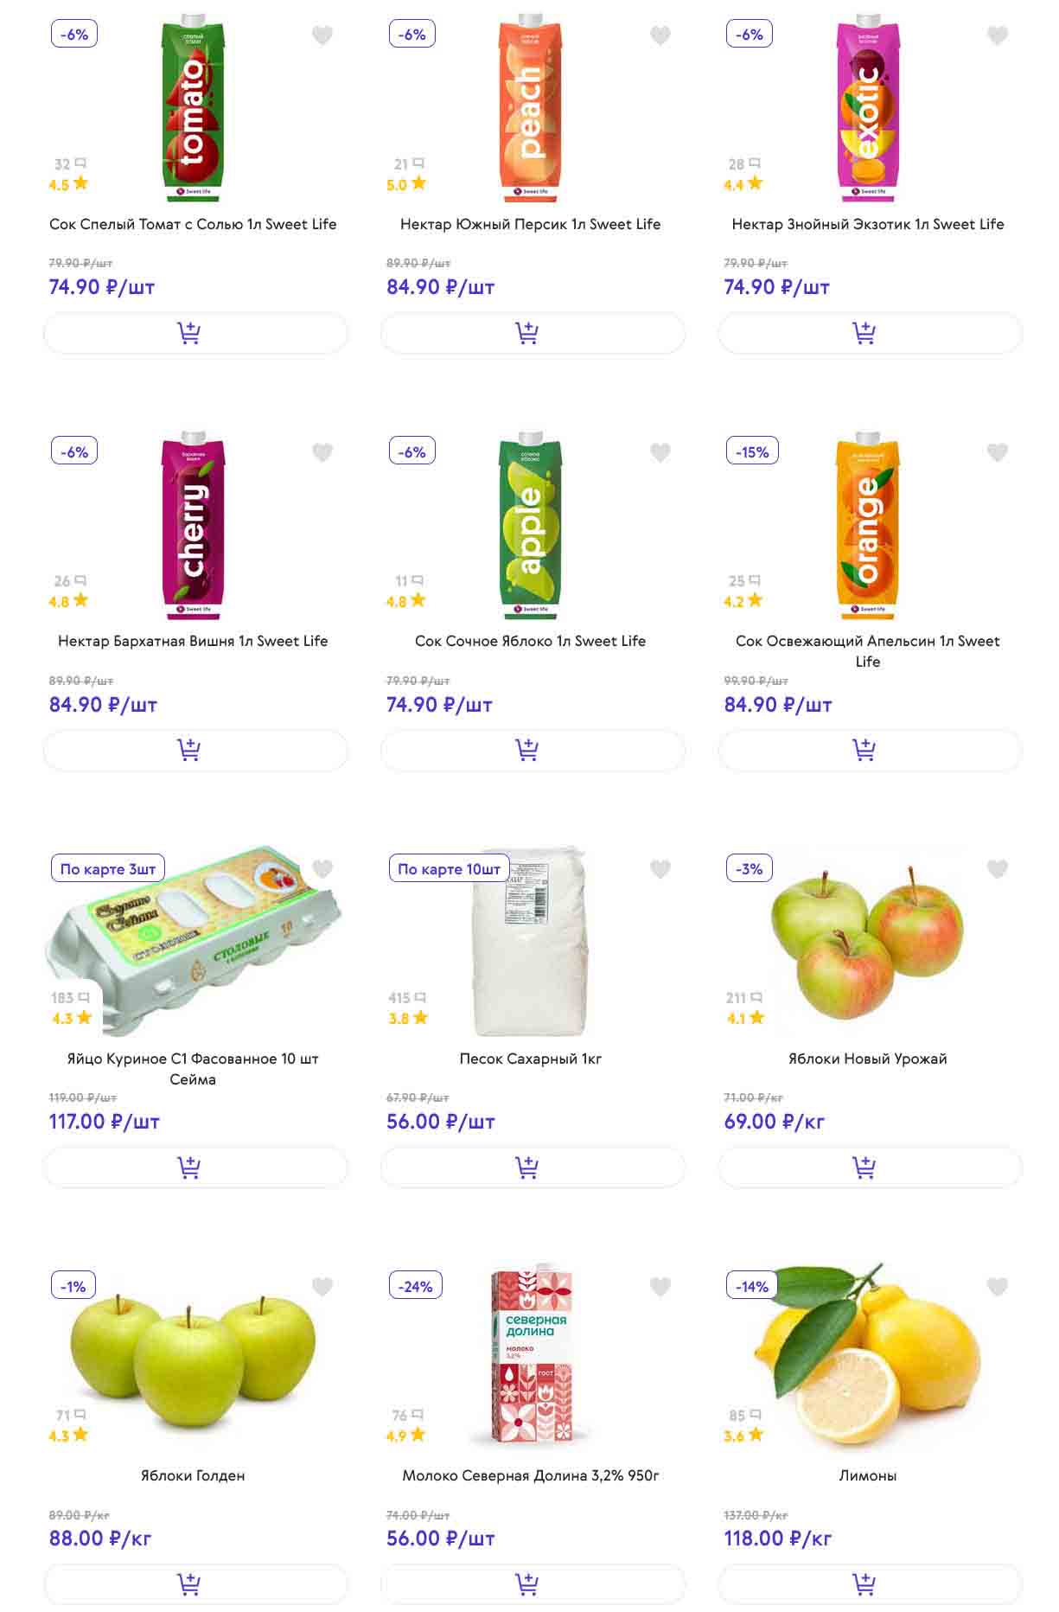Toggle favorite heart on orange juice
The height and width of the screenshot is (1612, 1059).
[997, 452]
